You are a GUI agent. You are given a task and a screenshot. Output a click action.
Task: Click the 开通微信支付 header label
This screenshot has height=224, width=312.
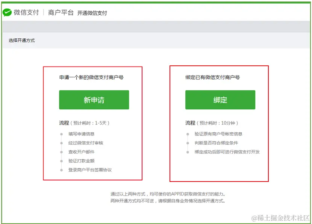pos(92,13)
